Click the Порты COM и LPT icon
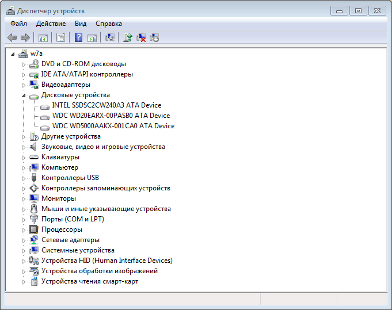The image size is (392, 310). pyautogui.click(x=34, y=219)
